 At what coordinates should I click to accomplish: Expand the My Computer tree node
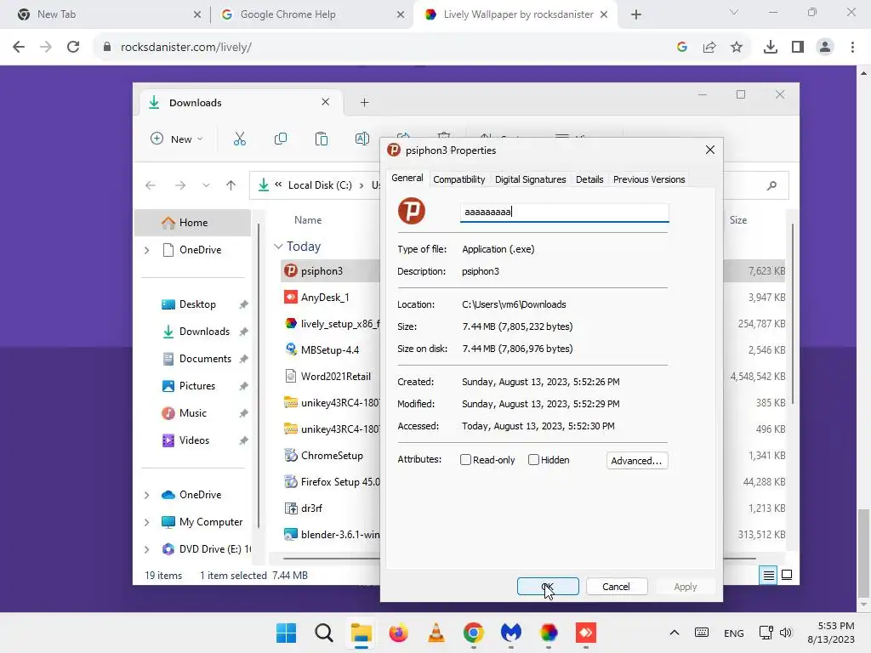click(146, 522)
